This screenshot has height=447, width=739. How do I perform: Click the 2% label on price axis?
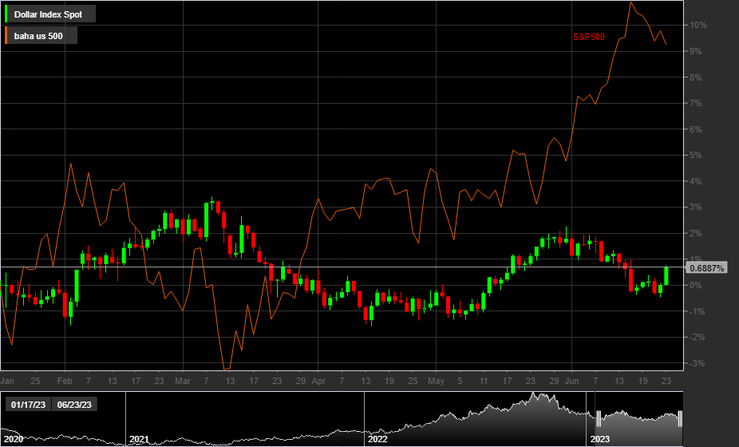[696, 233]
